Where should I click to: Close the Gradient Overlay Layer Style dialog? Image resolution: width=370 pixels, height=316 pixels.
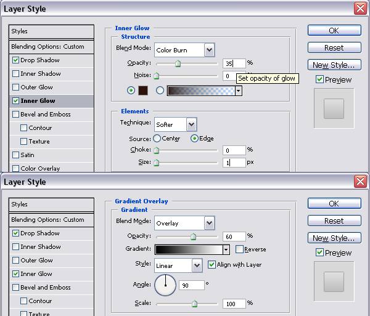tap(360, 182)
